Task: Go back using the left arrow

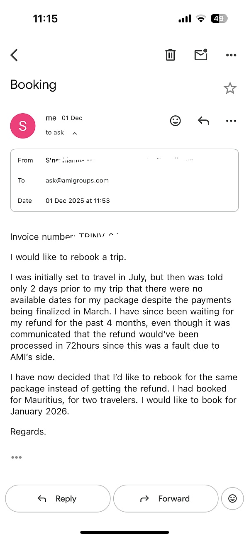Action: [x=15, y=55]
